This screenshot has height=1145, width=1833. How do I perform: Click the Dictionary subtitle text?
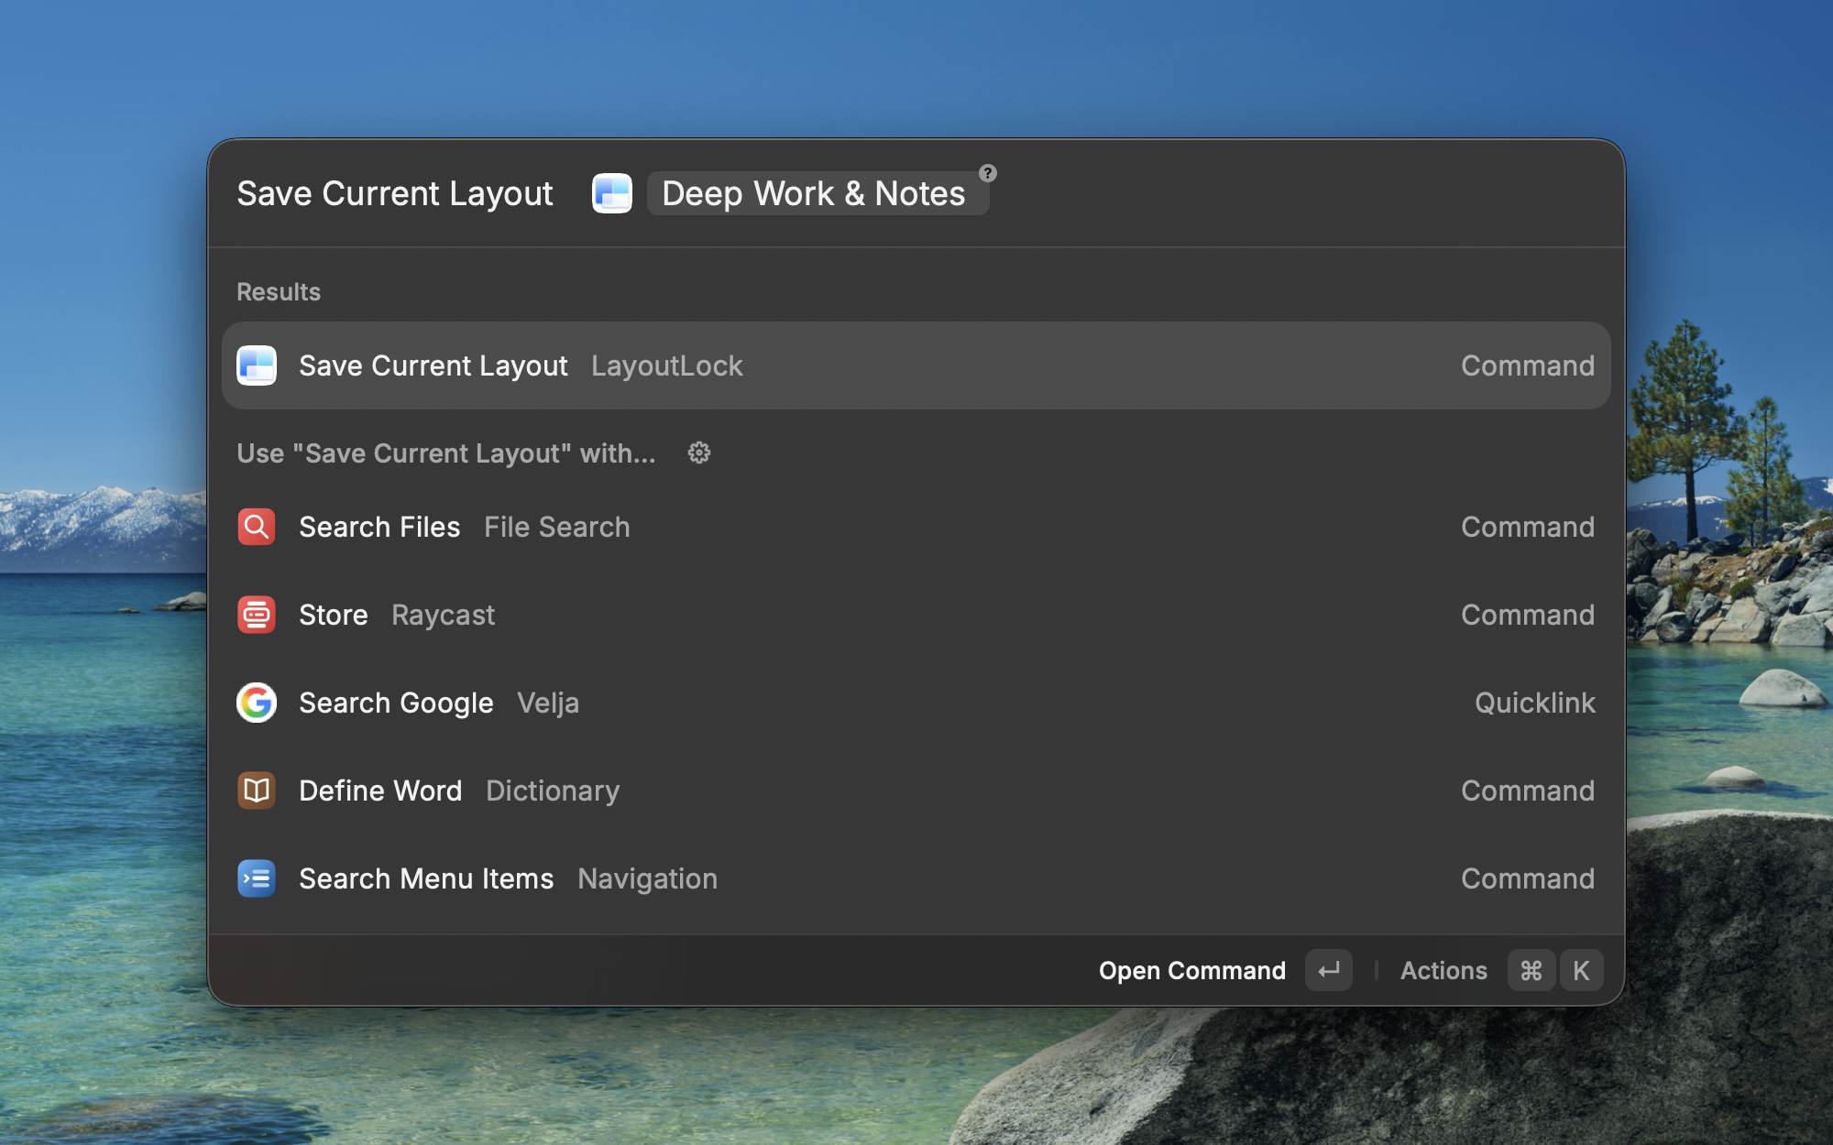553,791
